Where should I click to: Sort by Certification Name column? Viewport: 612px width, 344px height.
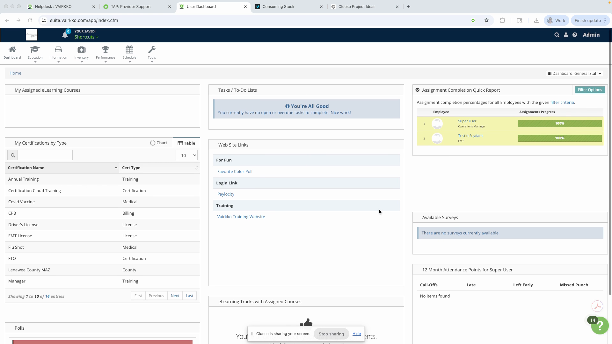point(62,168)
